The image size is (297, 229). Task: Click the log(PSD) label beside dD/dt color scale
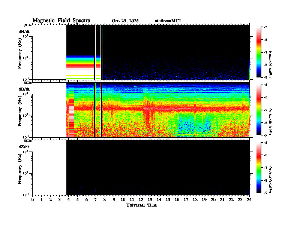pyautogui.click(x=270, y=122)
